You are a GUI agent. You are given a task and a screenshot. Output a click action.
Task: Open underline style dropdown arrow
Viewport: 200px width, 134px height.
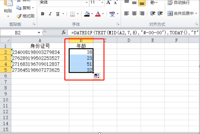click(x=63, y=14)
